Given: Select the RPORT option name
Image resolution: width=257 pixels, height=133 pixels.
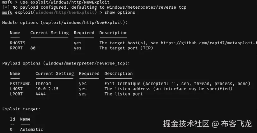Looking at the screenshot, I should [16, 48].
